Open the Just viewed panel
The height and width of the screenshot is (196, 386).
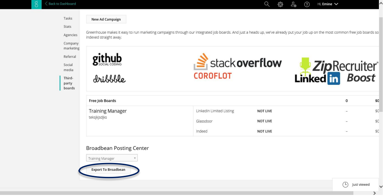356,185
